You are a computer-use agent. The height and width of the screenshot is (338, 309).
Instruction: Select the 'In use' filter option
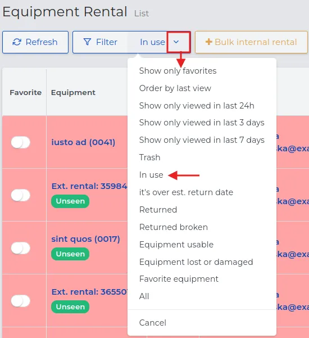point(151,175)
